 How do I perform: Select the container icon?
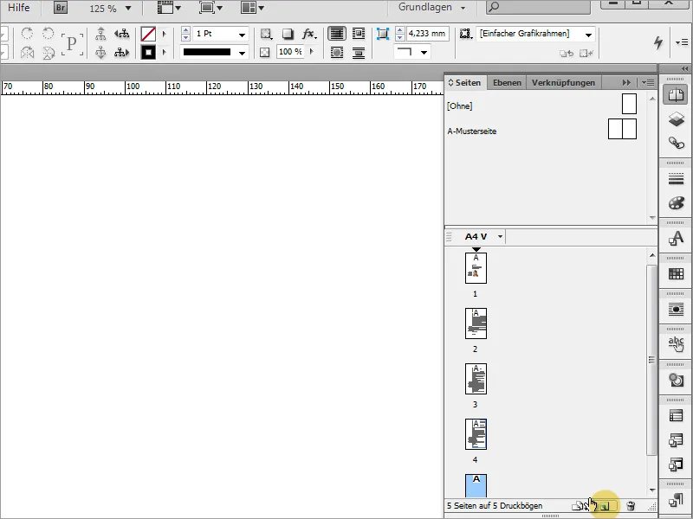tap(100, 34)
